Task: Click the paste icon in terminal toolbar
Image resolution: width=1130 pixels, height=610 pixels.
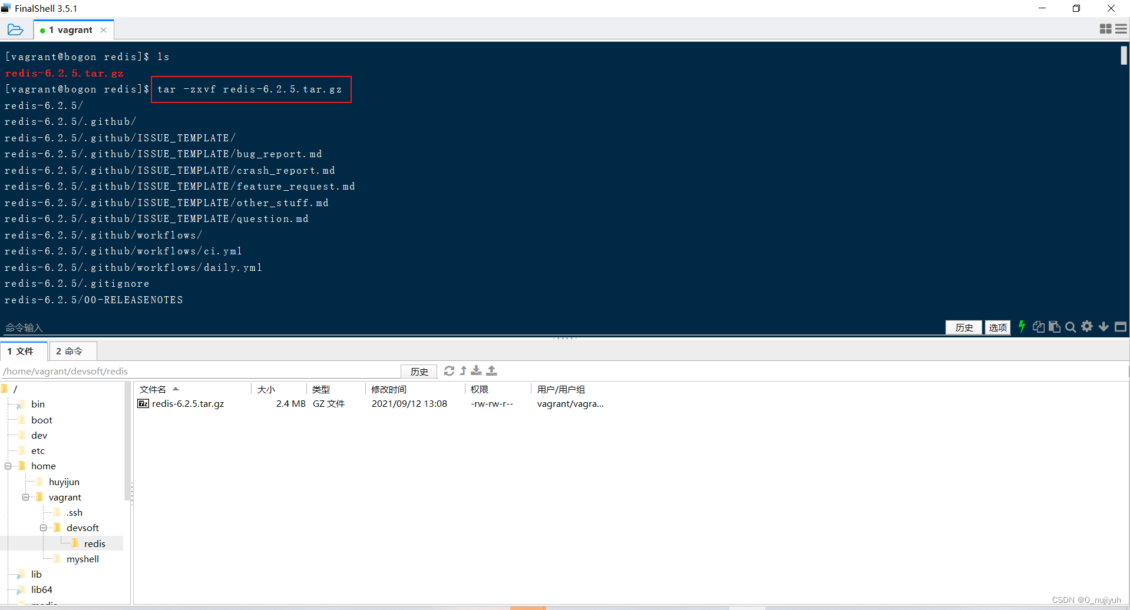Action: click(1055, 327)
